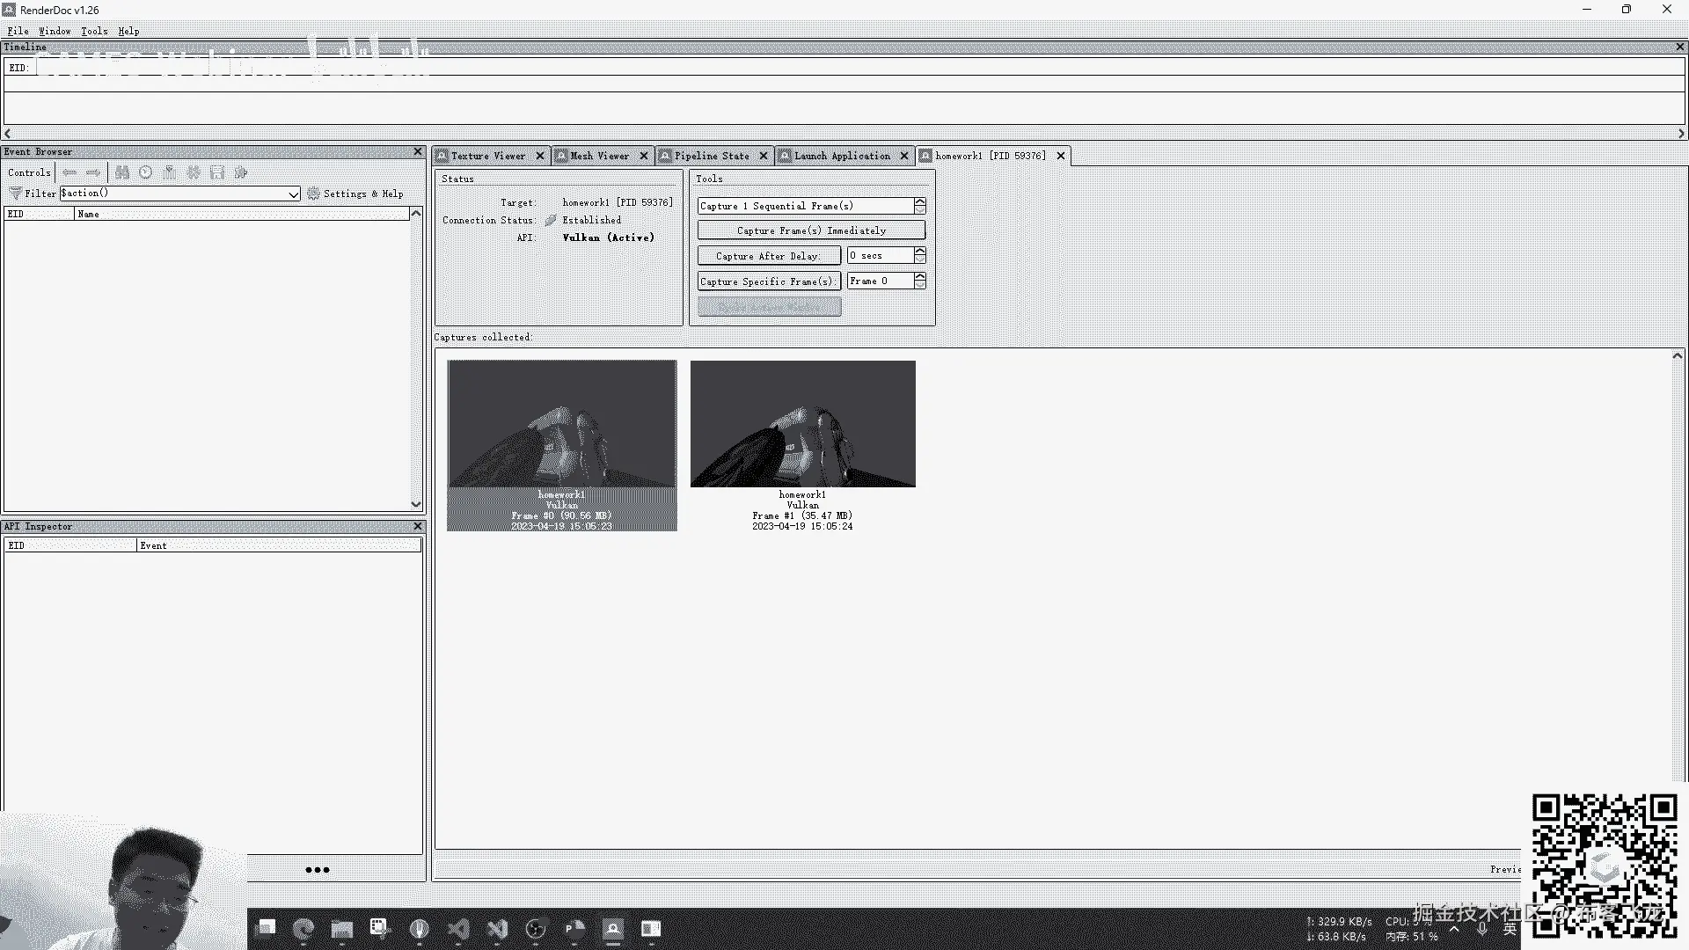The height and width of the screenshot is (950, 1689).
Task: Open Microsoft Edge from the taskbar
Action: tap(303, 929)
